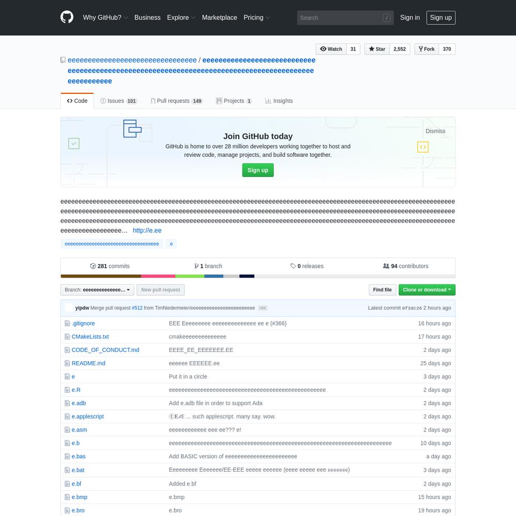
Task: Switch to the Code tab
Action: pos(77,101)
